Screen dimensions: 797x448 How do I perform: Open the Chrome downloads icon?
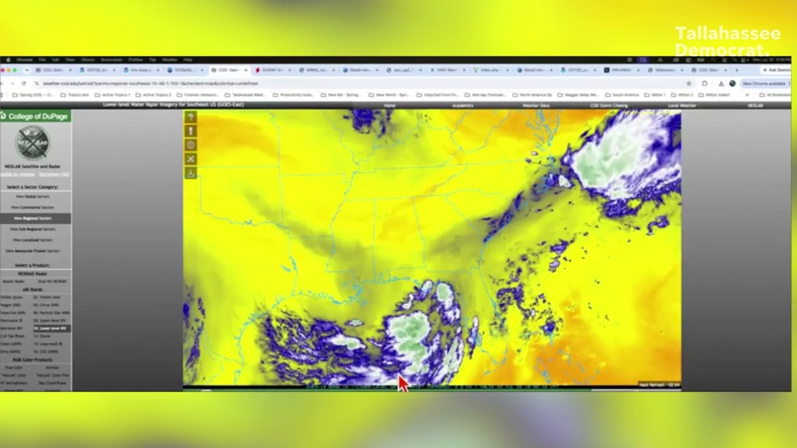point(721,83)
